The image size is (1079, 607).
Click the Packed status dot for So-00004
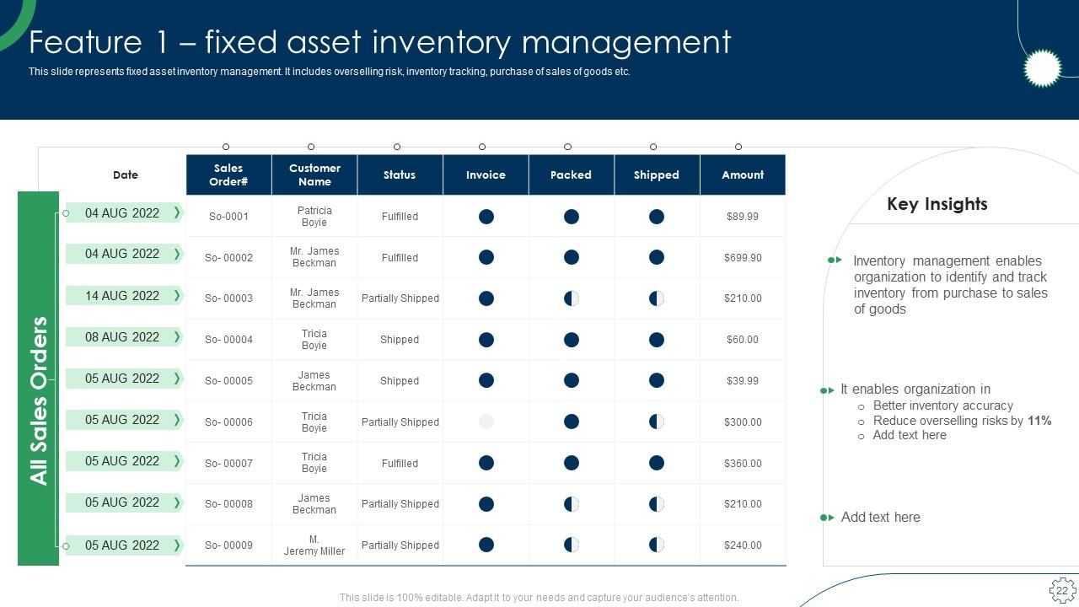(572, 340)
